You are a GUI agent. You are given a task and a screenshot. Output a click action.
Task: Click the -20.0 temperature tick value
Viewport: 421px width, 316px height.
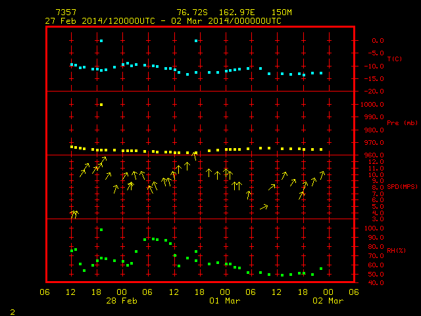click(374, 92)
